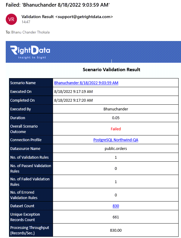Screen dimensions: 181x238
Task: Click recipient Bhanu Chander Thokala
Action: coord(30,32)
